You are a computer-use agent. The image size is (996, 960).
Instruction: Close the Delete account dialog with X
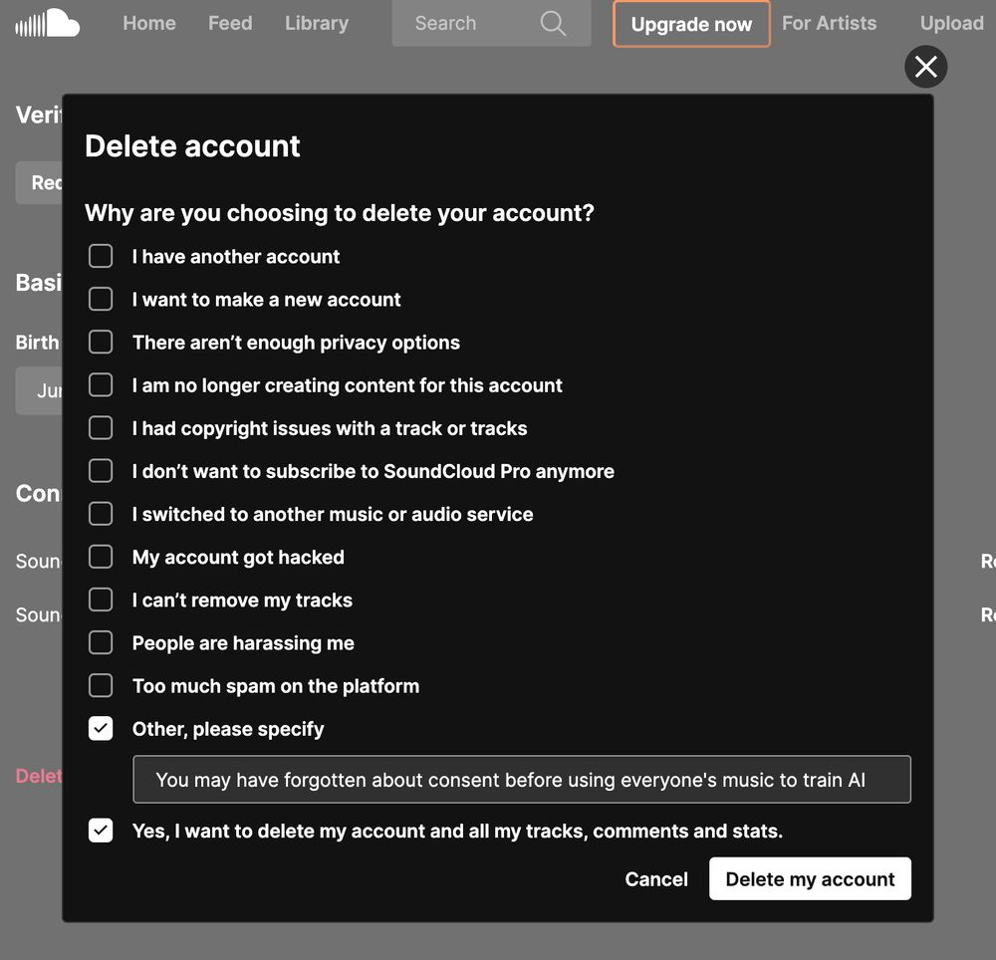click(x=925, y=67)
